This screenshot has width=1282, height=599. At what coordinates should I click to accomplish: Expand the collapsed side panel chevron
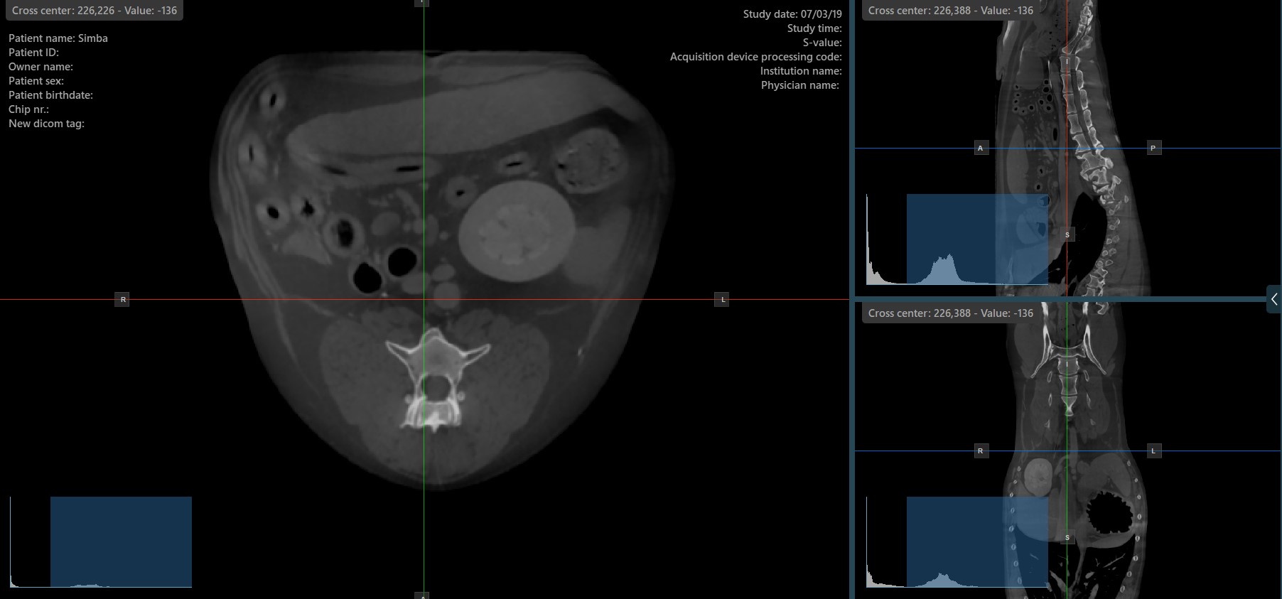coord(1273,299)
